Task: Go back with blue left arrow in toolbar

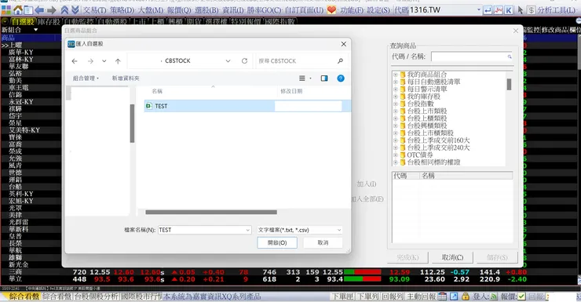Action: pyautogui.click(x=39, y=10)
